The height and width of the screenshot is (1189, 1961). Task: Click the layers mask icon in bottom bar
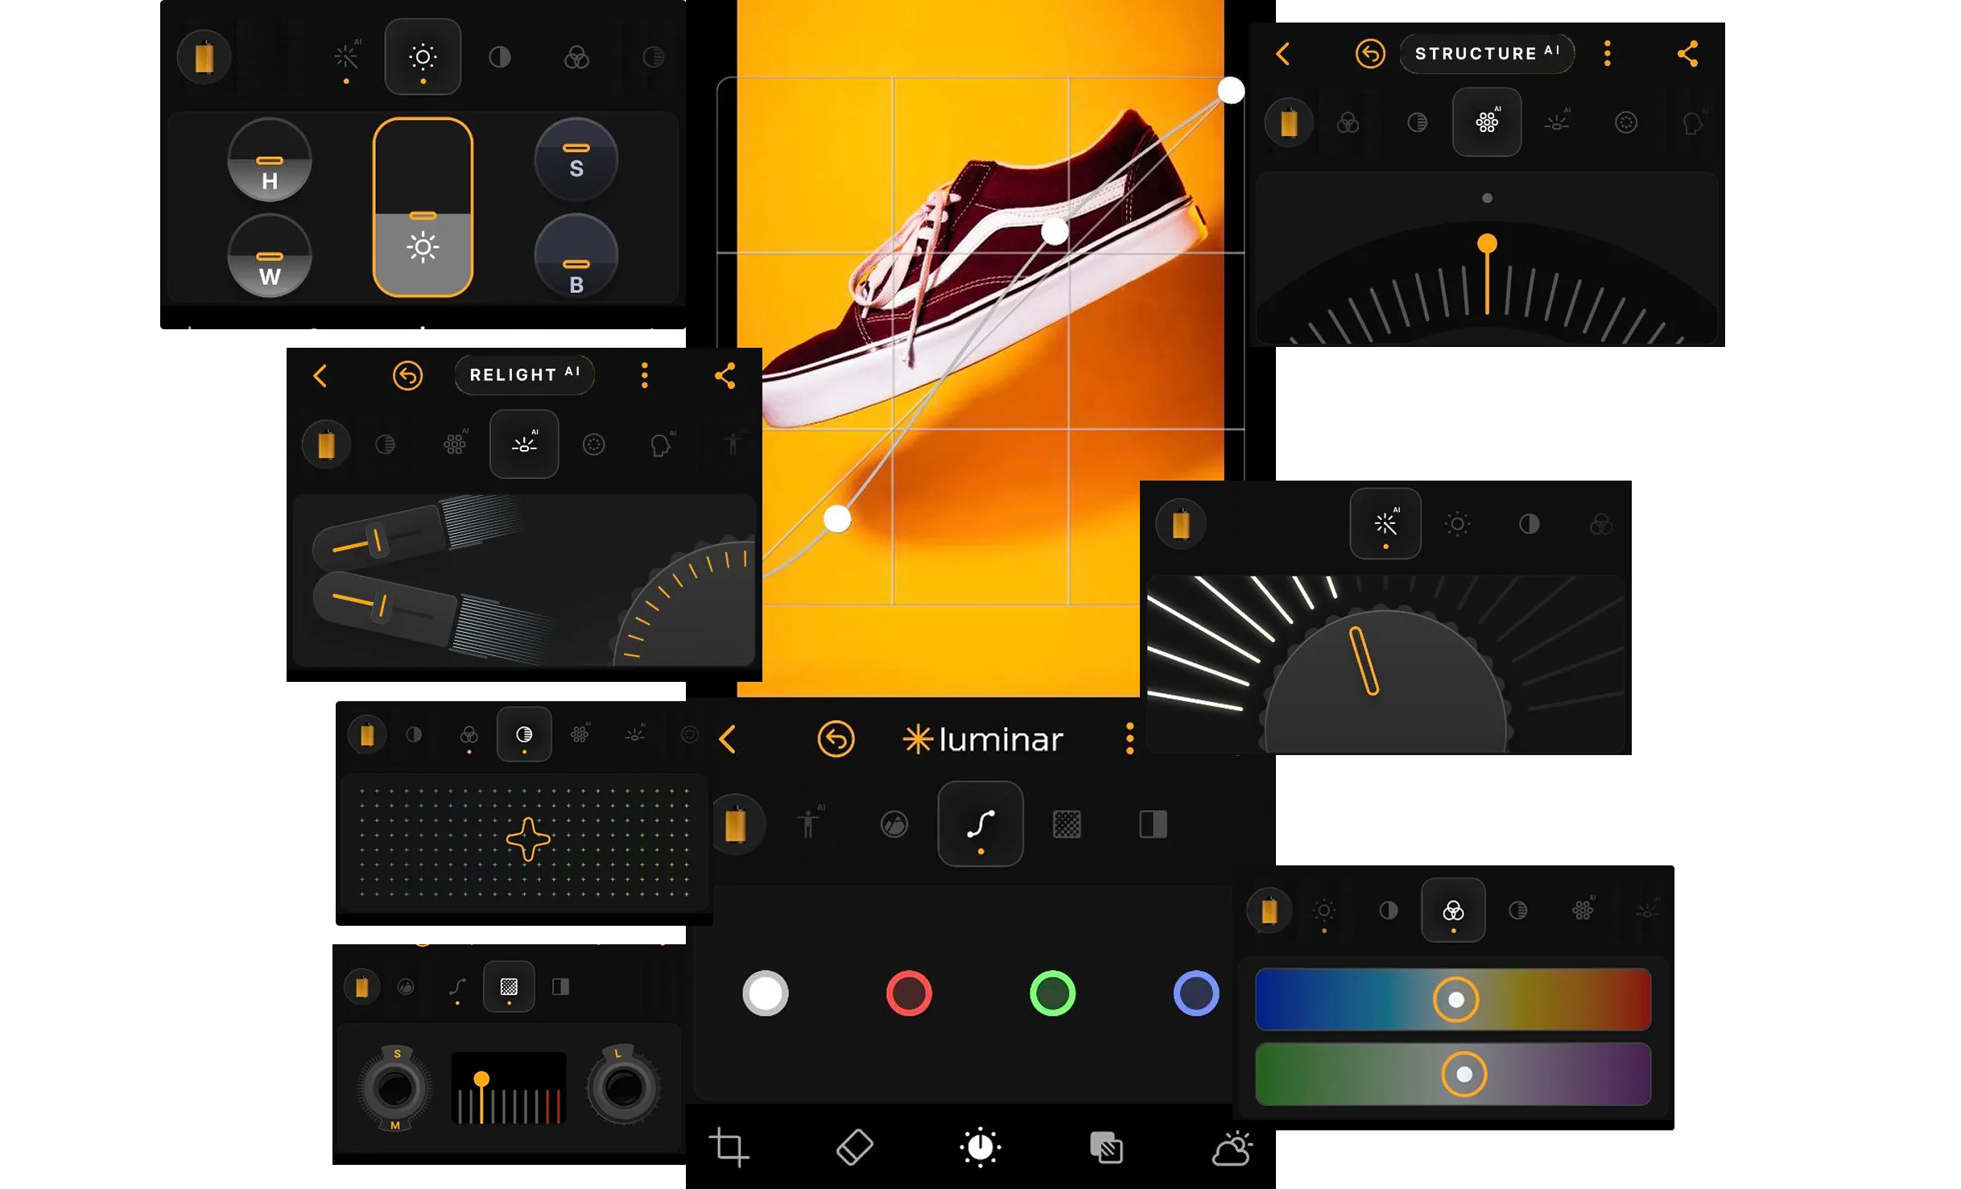(1106, 1147)
